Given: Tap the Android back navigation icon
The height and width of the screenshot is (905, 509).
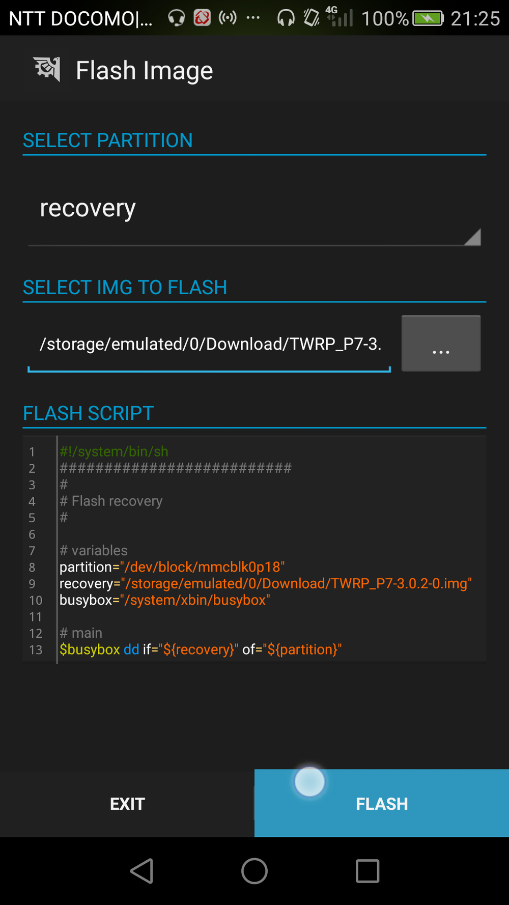Looking at the screenshot, I should pyautogui.click(x=142, y=871).
